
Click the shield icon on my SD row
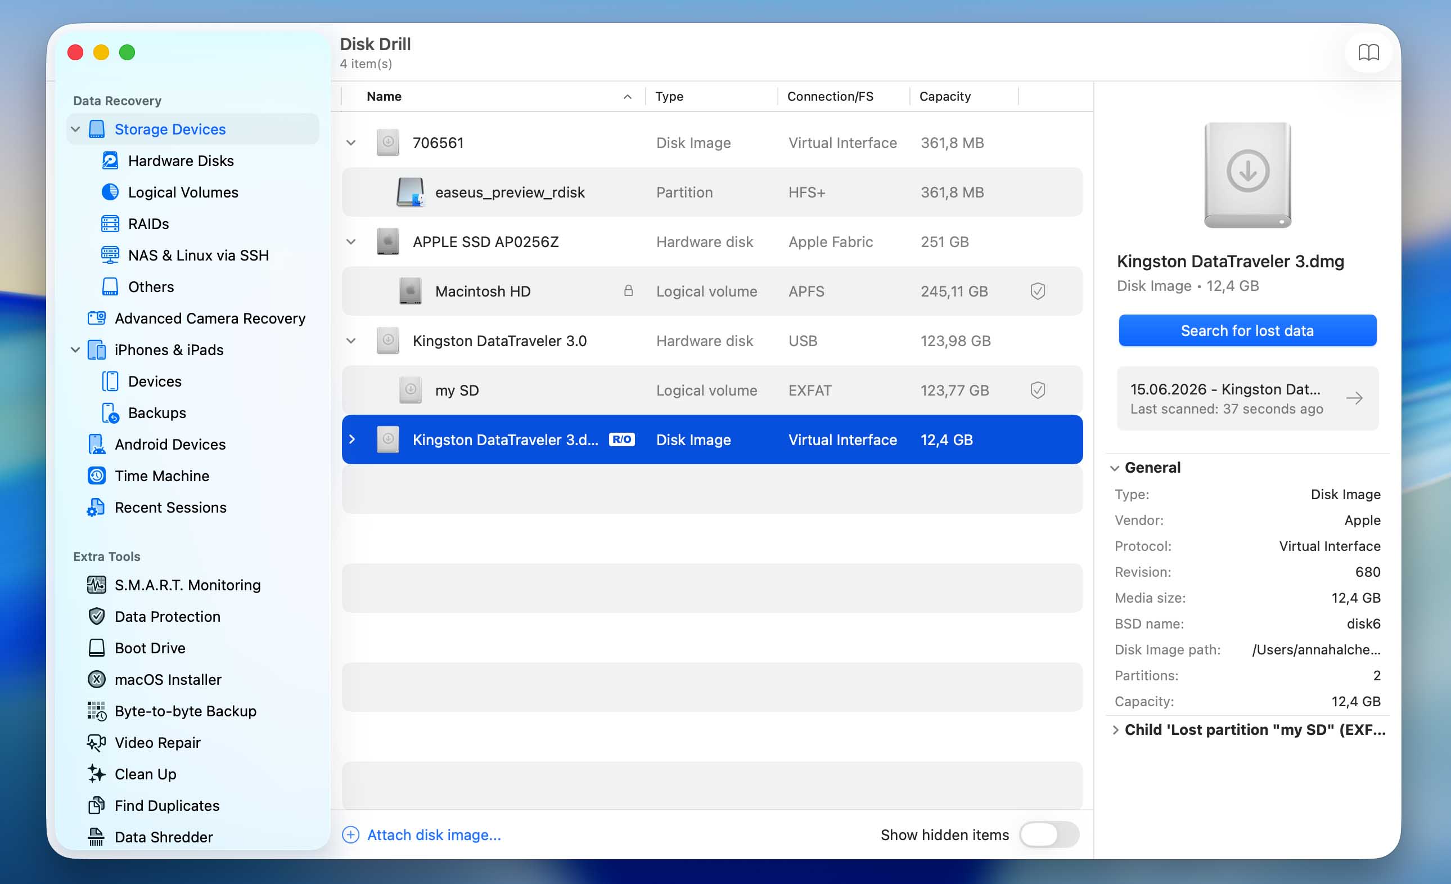[1038, 390]
